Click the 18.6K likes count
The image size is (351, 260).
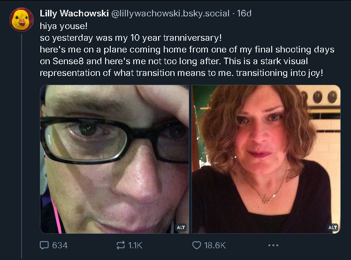pyautogui.click(x=215, y=245)
